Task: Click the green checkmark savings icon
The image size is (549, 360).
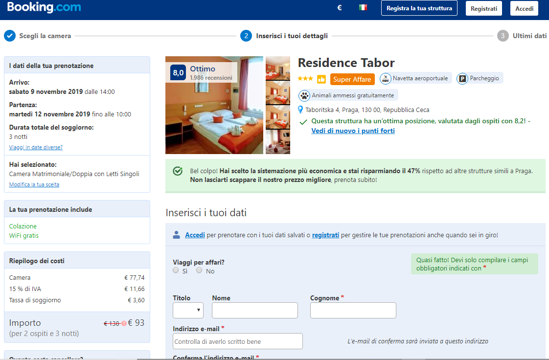Action: coord(178,171)
